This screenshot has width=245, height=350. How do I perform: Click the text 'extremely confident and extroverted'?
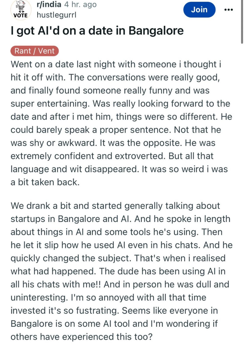pos(88,156)
